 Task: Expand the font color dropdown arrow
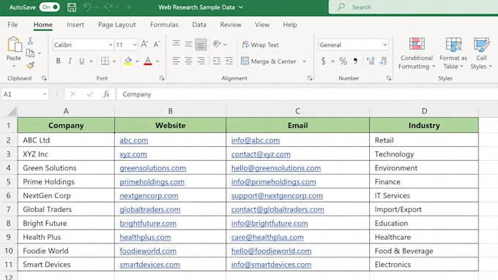tap(157, 61)
